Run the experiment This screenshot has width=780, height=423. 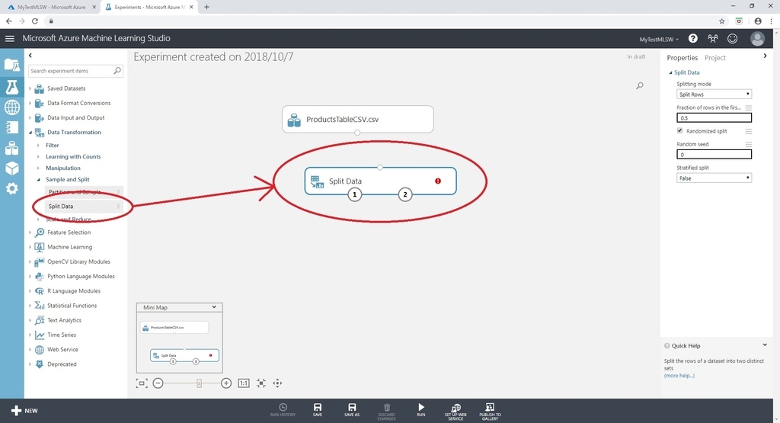pos(420,409)
